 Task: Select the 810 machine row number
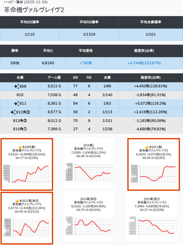click(x=20, y=95)
